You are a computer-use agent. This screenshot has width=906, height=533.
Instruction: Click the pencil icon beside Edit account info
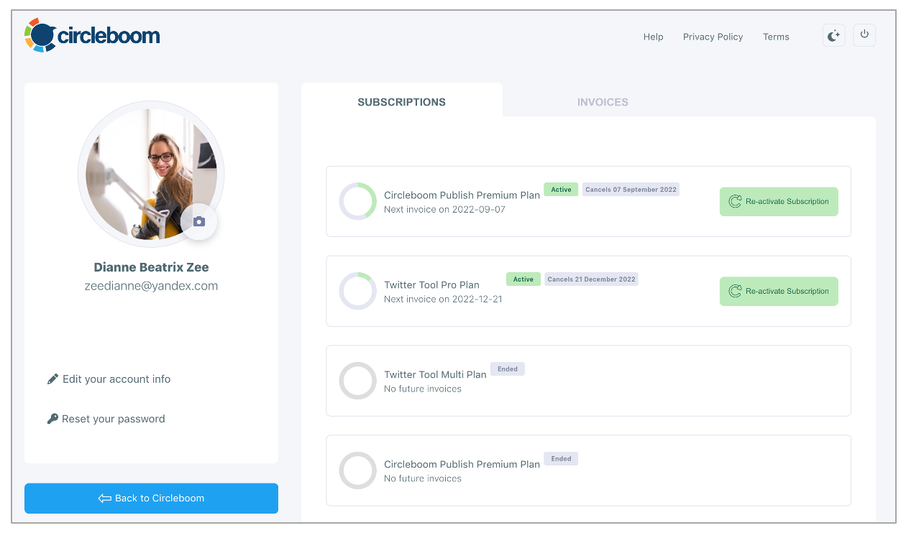click(52, 379)
